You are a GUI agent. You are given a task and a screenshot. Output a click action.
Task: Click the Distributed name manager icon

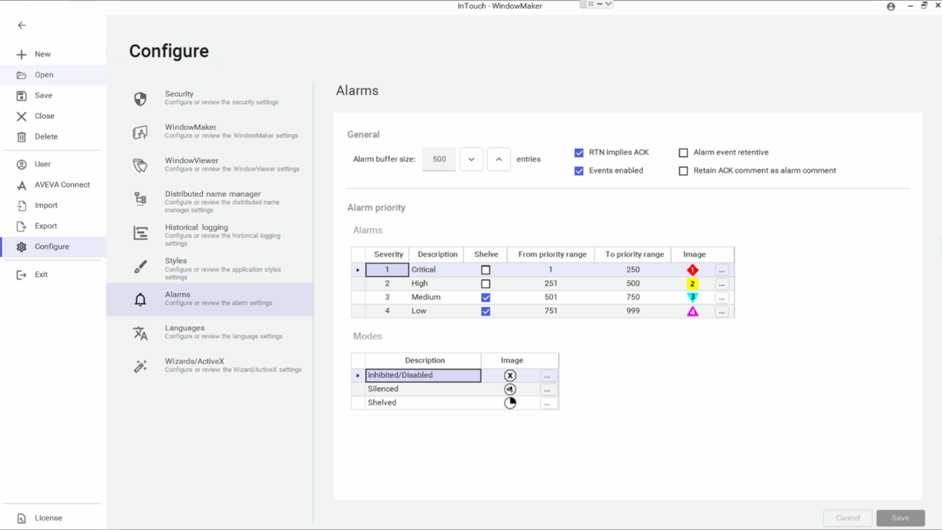point(141,198)
